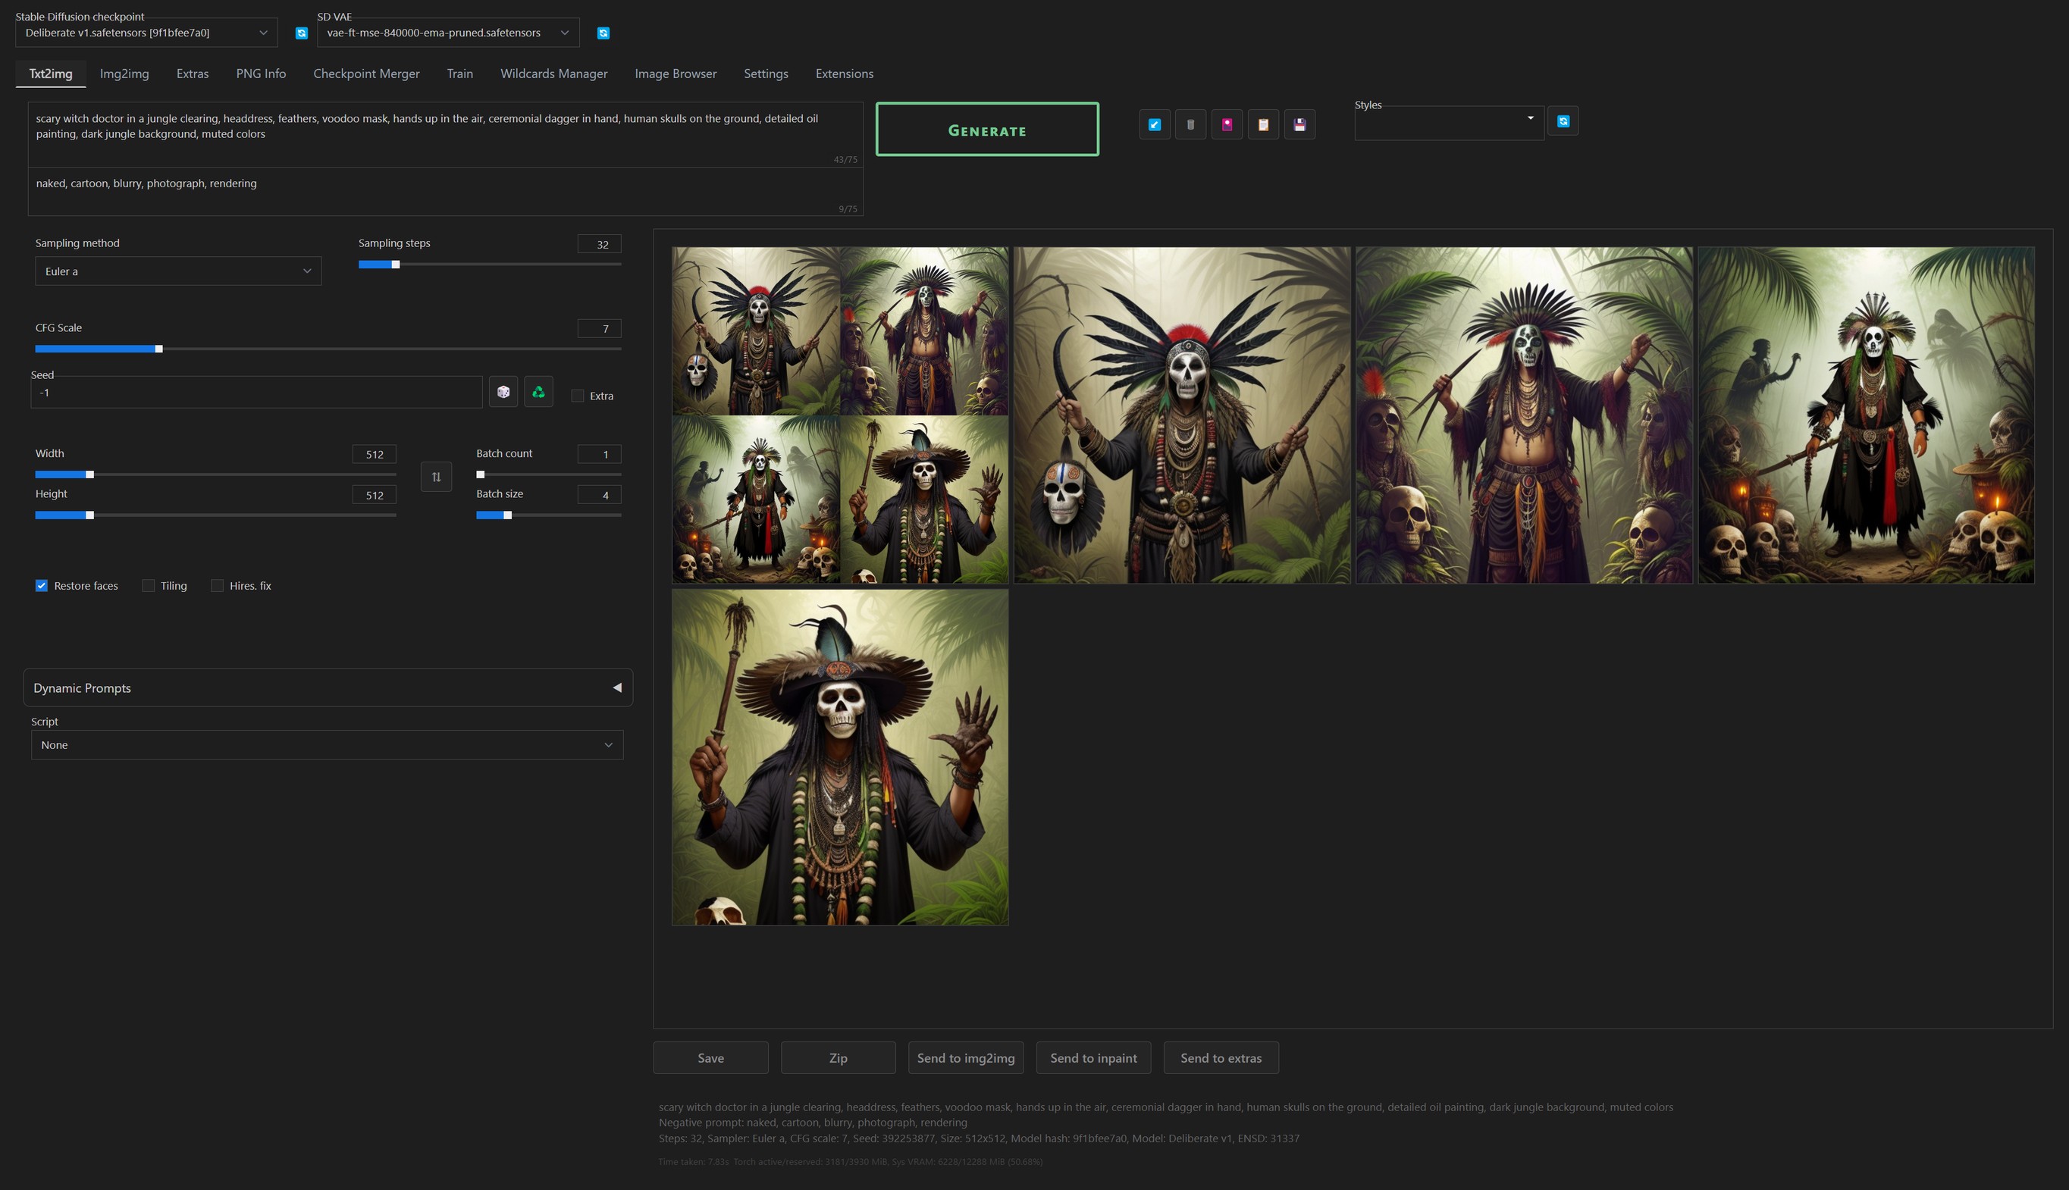Open the SD VAE dropdown
The height and width of the screenshot is (1190, 2069).
pyautogui.click(x=447, y=33)
